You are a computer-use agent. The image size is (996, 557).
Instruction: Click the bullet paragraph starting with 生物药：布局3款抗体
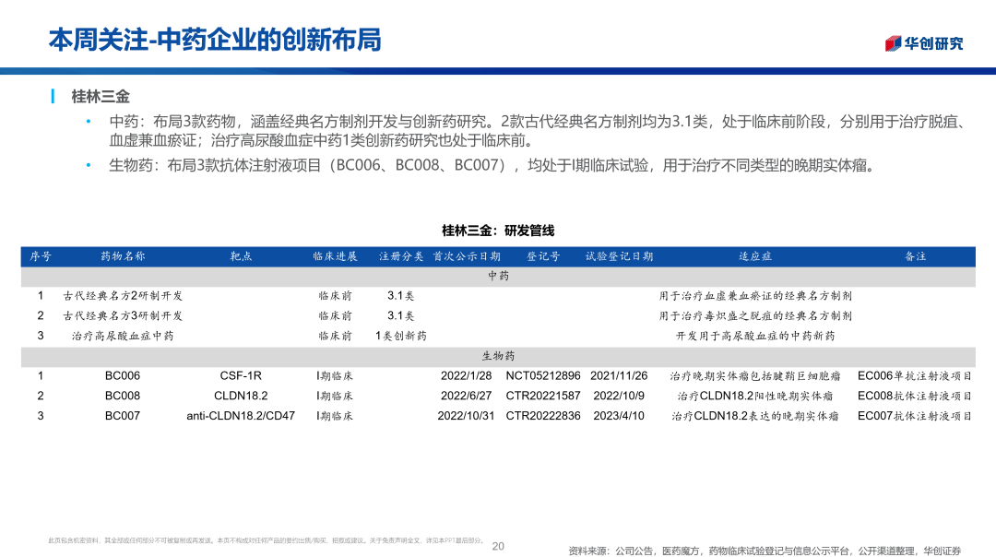[x=494, y=166]
